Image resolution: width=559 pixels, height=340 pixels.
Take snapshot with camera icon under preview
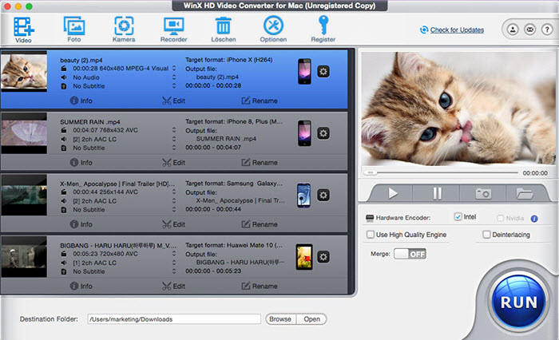pos(483,193)
